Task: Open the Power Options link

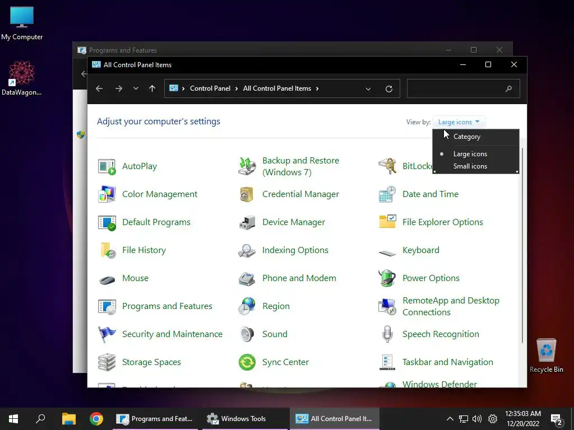Action: tap(431, 278)
